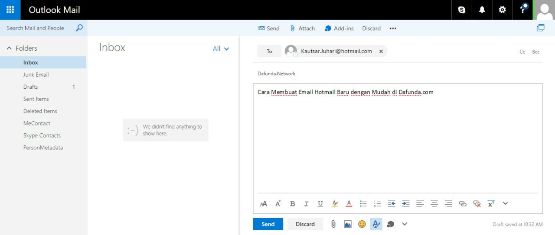Insert an emoji using the smiley icon
Screen dimensions: 555x235
click(x=362, y=224)
